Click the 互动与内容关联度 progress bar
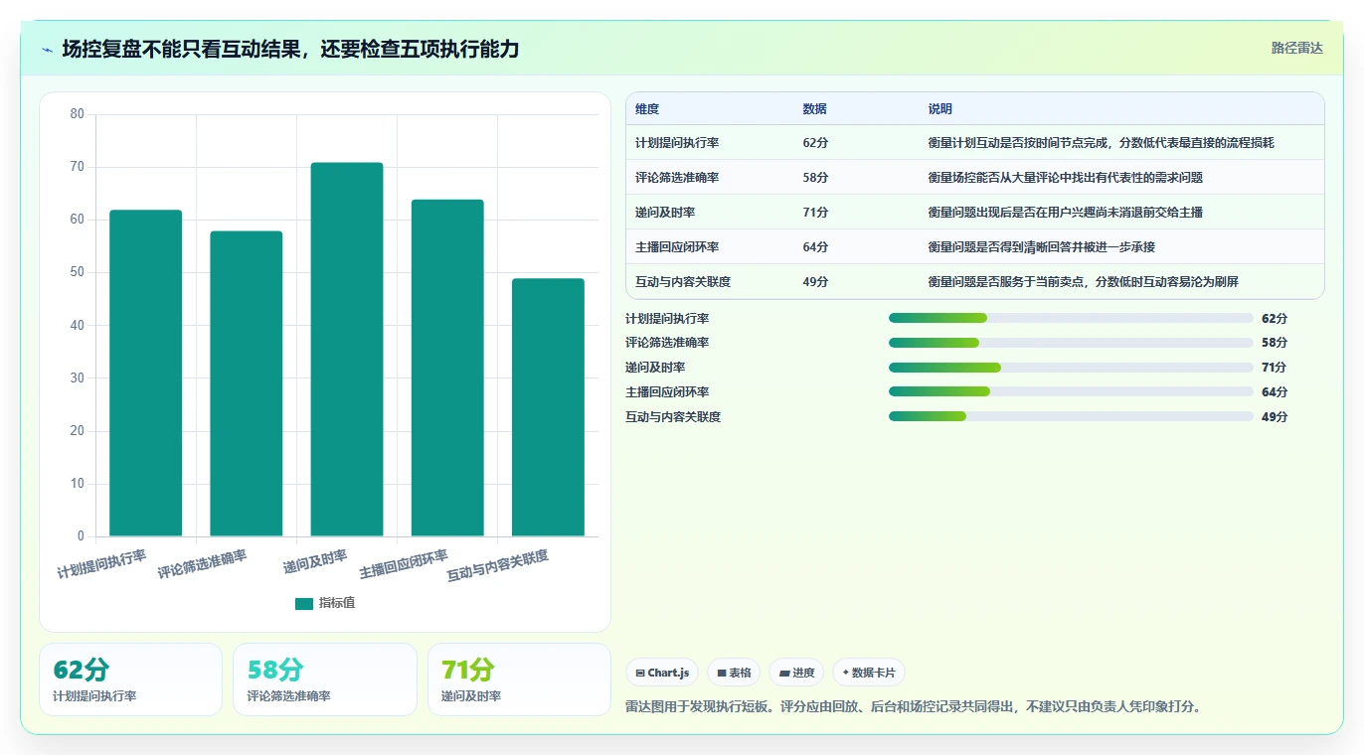1364x755 pixels. [x=1071, y=416]
